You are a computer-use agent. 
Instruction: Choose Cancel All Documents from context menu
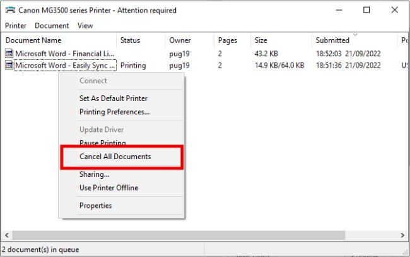coord(115,157)
